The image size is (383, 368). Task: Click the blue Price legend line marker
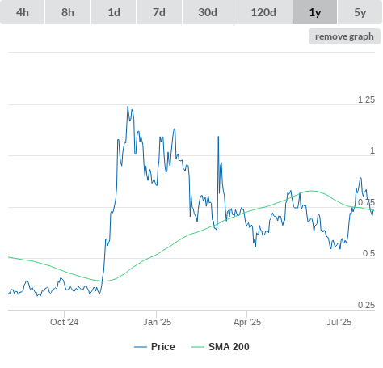pos(141,347)
